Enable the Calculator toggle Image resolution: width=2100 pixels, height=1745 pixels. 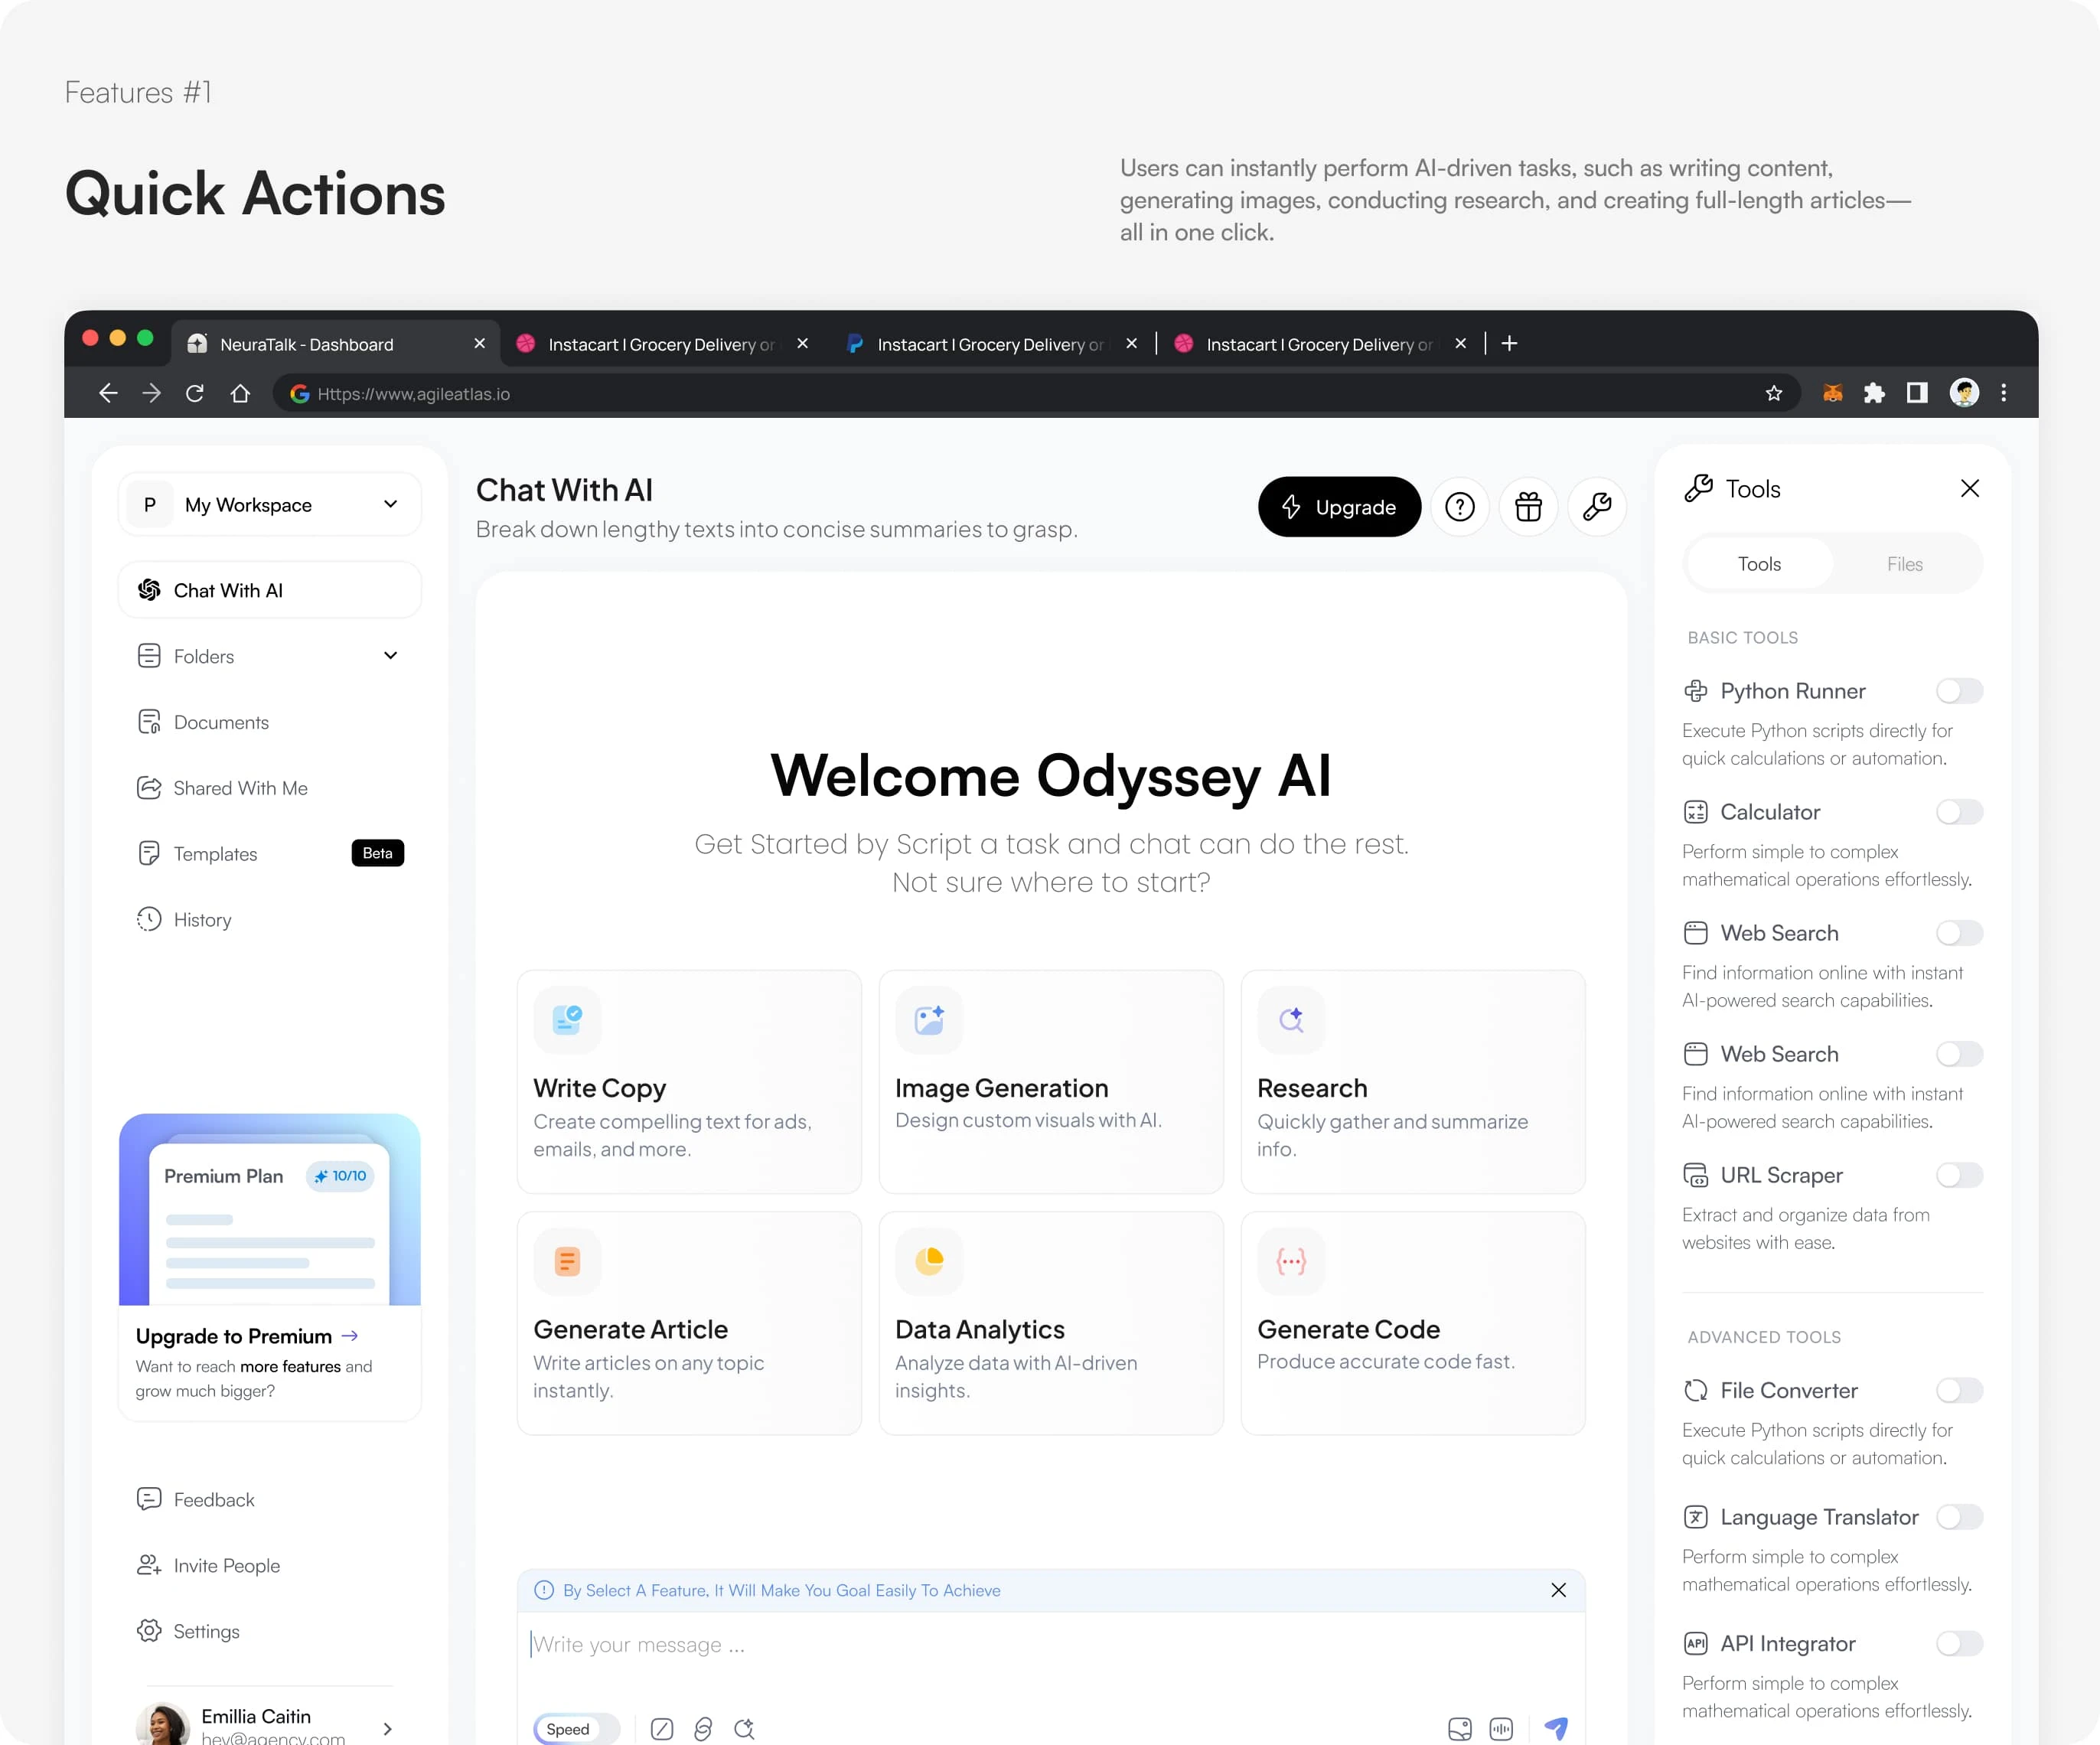(x=1959, y=812)
